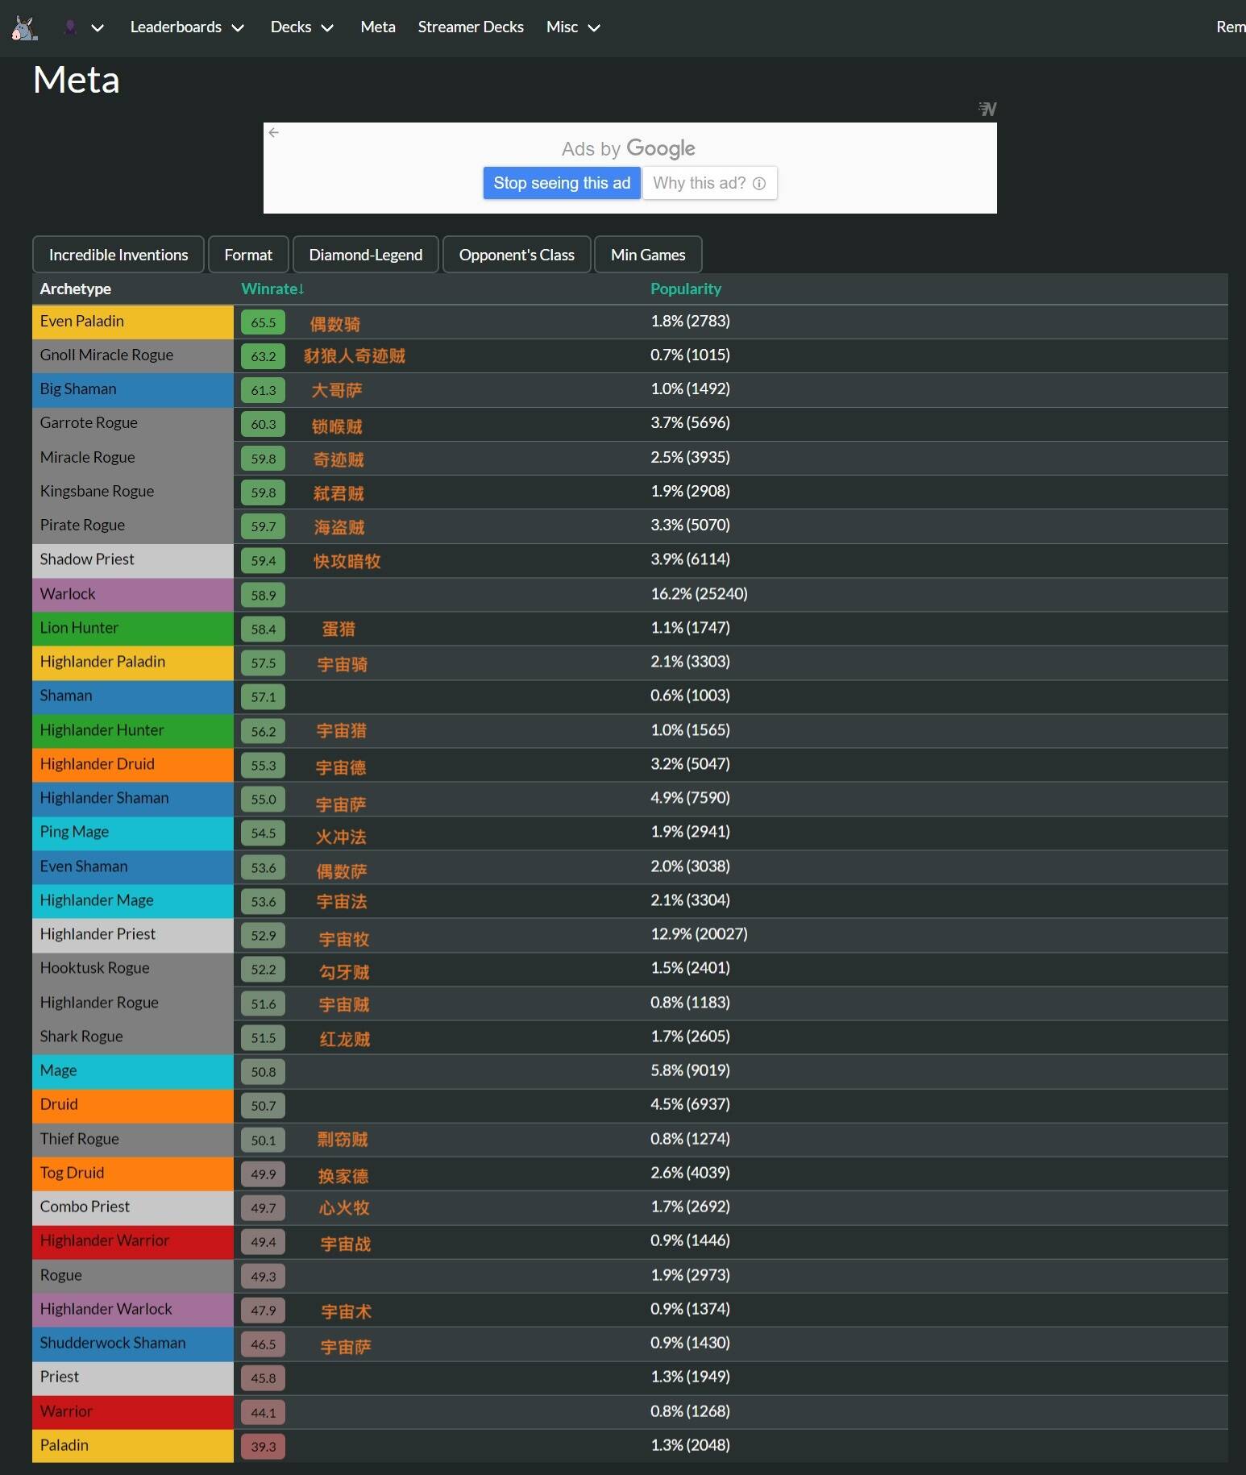The height and width of the screenshot is (1475, 1246).
Task: Go to the Meta nav item
Action: tap(378, 27)
